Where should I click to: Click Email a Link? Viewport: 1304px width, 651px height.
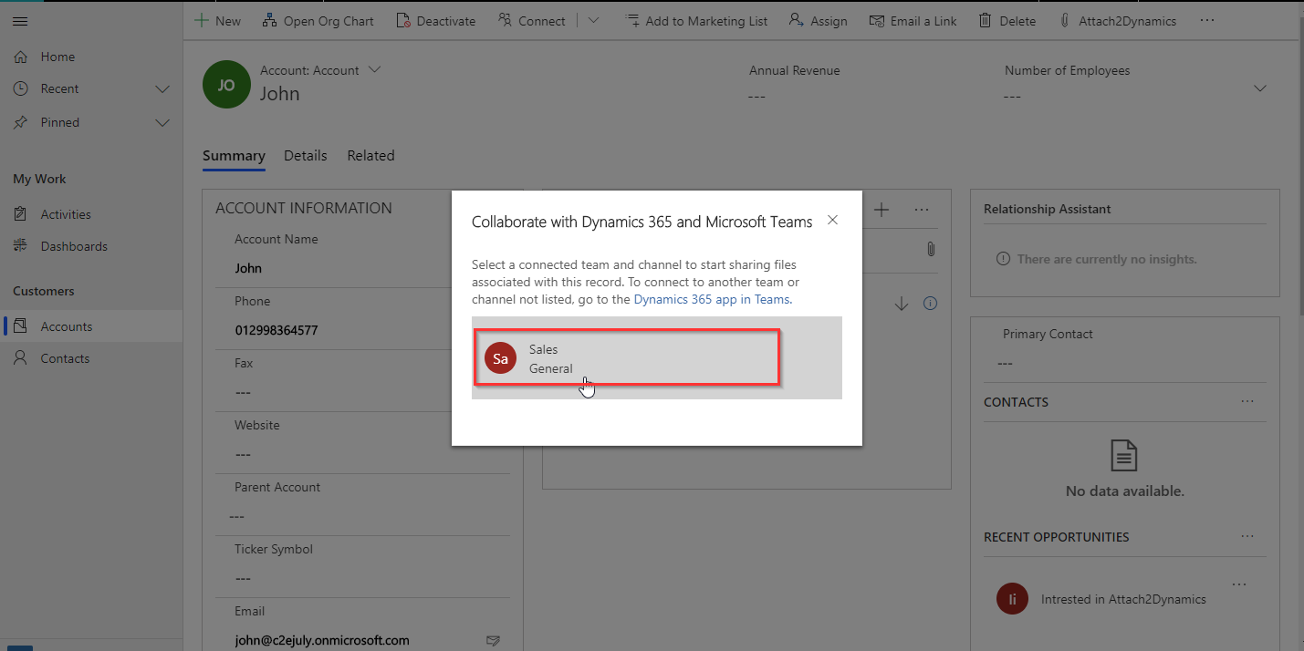(913, 21)
